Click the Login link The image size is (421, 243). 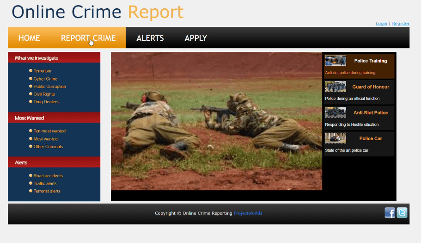point(381,24)
